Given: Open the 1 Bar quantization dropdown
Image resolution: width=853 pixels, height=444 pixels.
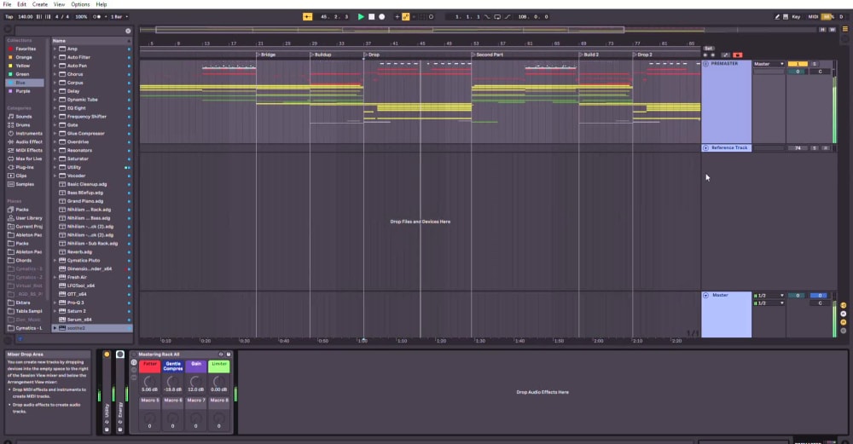Looking at the screenshot, I should point(119,17).
